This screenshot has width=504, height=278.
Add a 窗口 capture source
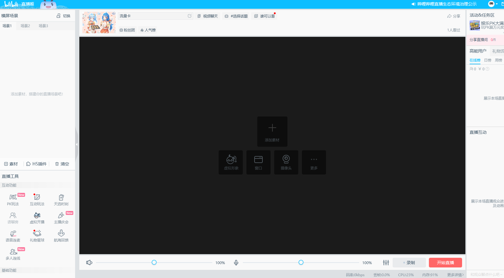click(258, 162)
